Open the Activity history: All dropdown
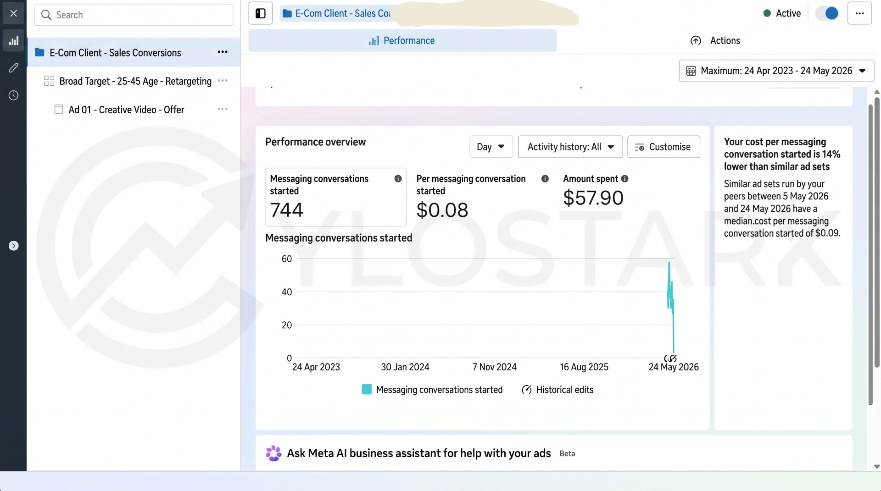The width and height of the screenshot is (881, 491). [570, 147]
